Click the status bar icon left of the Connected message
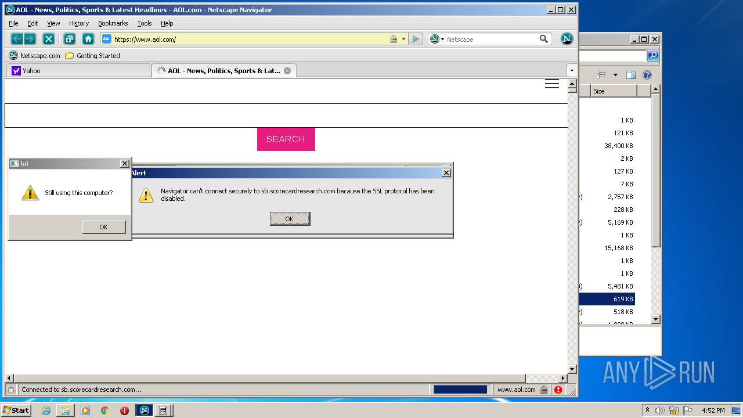Viewport: 743px width, 418px height. 10,390
